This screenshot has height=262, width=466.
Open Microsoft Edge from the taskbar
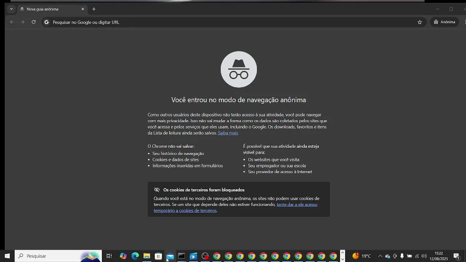(135, 256)
